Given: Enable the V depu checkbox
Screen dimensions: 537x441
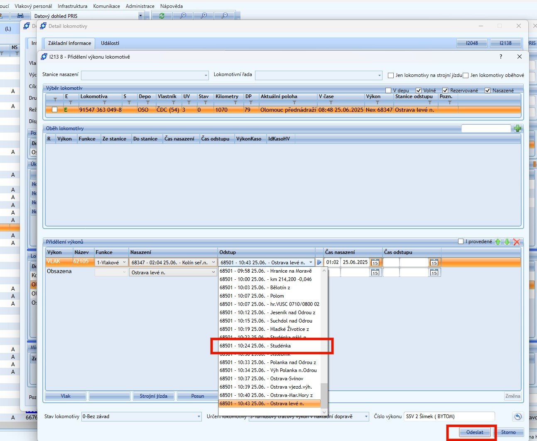Looking at the screenshot, I should (x=388, y=91).
